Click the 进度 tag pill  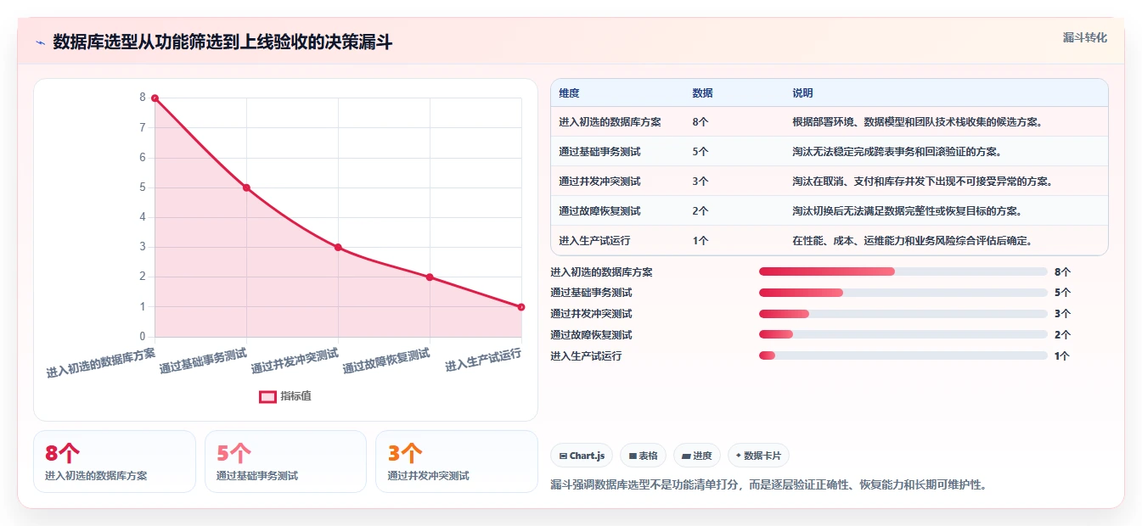[x=697, y=456]
